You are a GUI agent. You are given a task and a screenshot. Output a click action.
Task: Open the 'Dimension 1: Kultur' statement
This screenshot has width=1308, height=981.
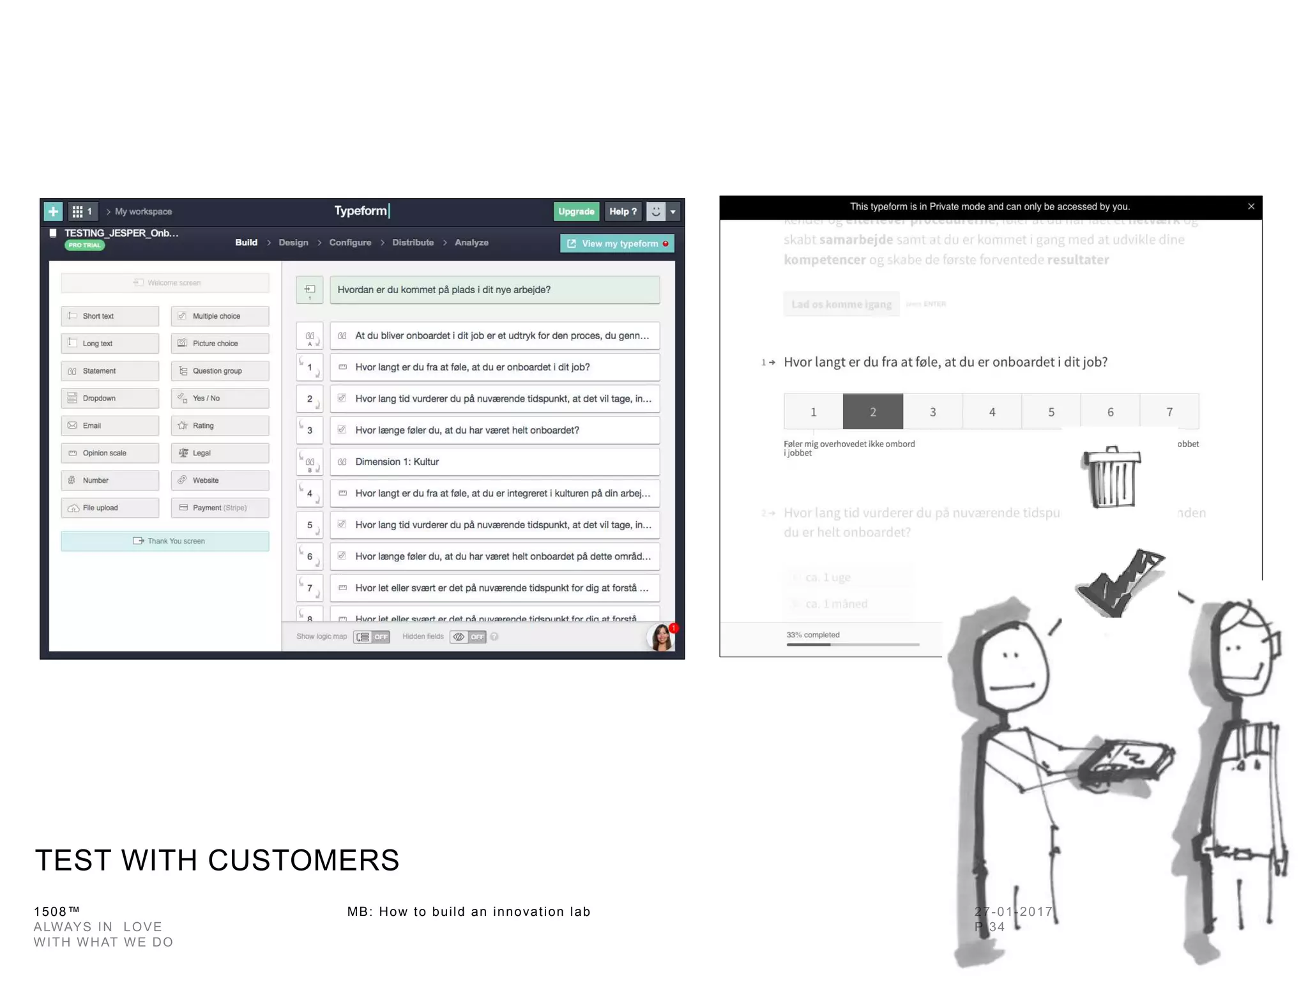494,462
